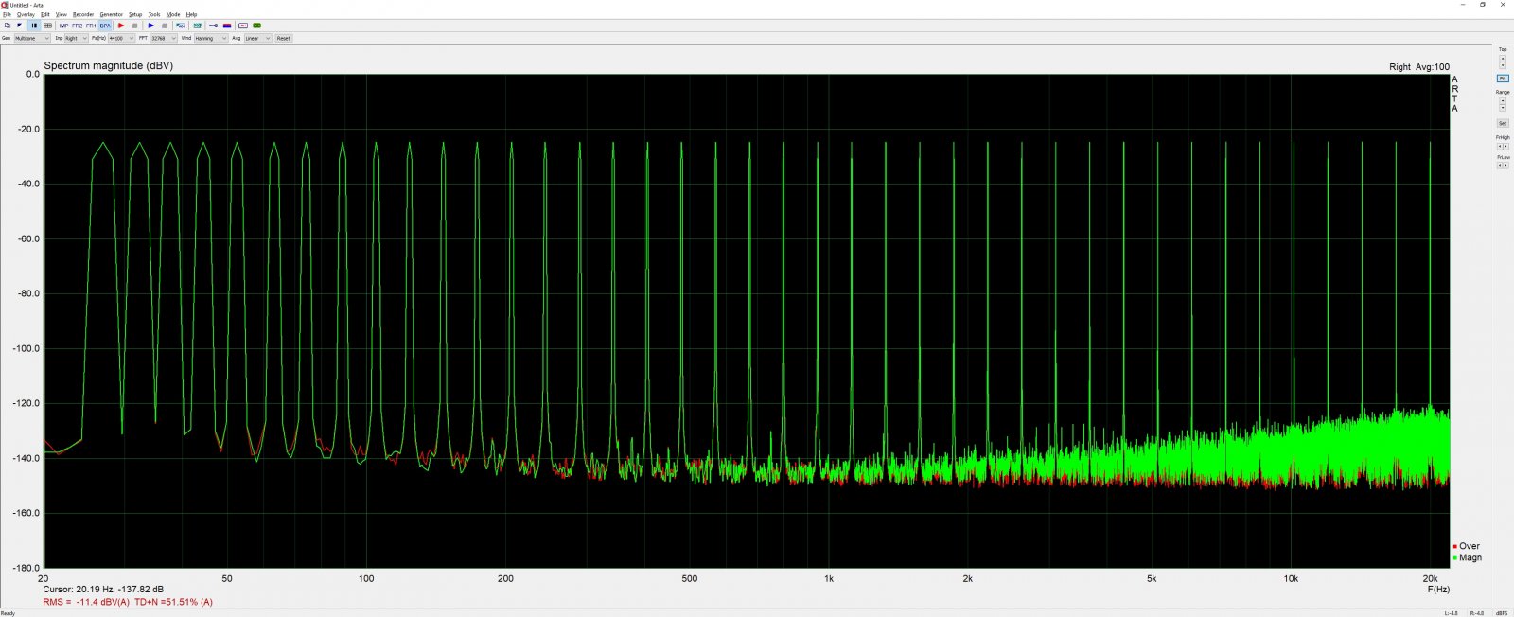Click the Range down arrow stepper
1514x617 pixels.
click(1503, 108)
